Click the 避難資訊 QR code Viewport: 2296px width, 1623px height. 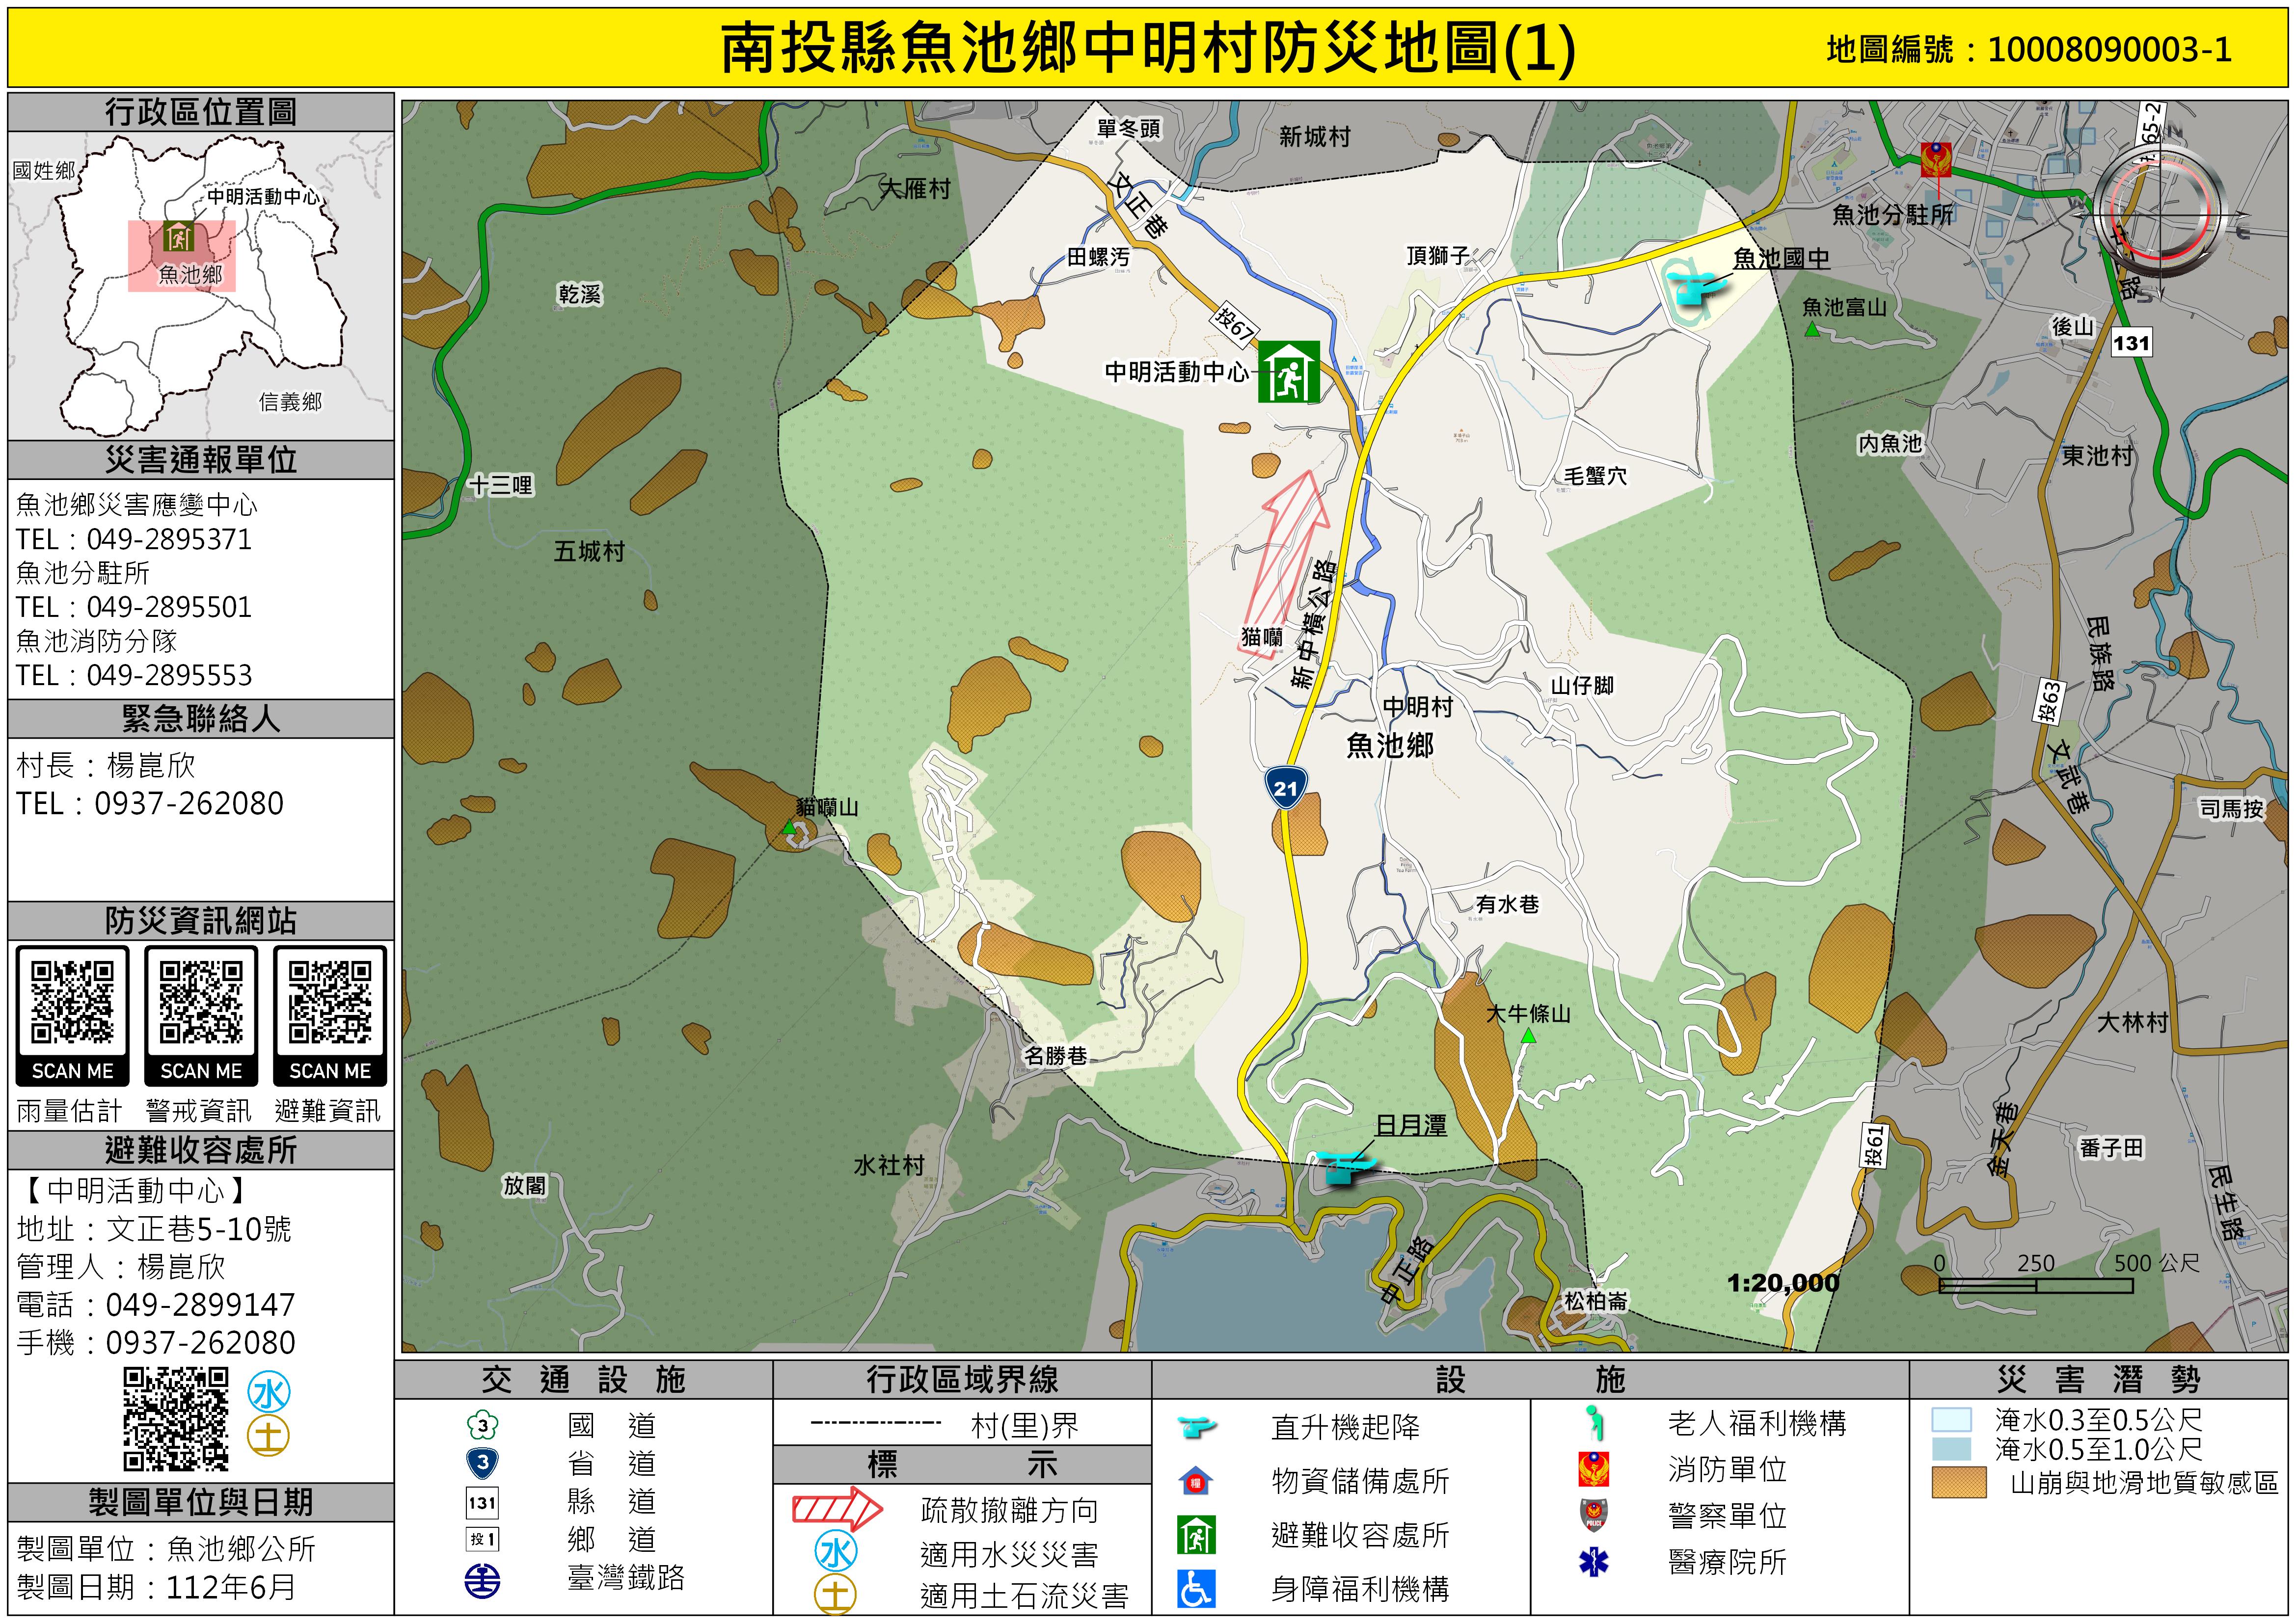point(330,1003)
